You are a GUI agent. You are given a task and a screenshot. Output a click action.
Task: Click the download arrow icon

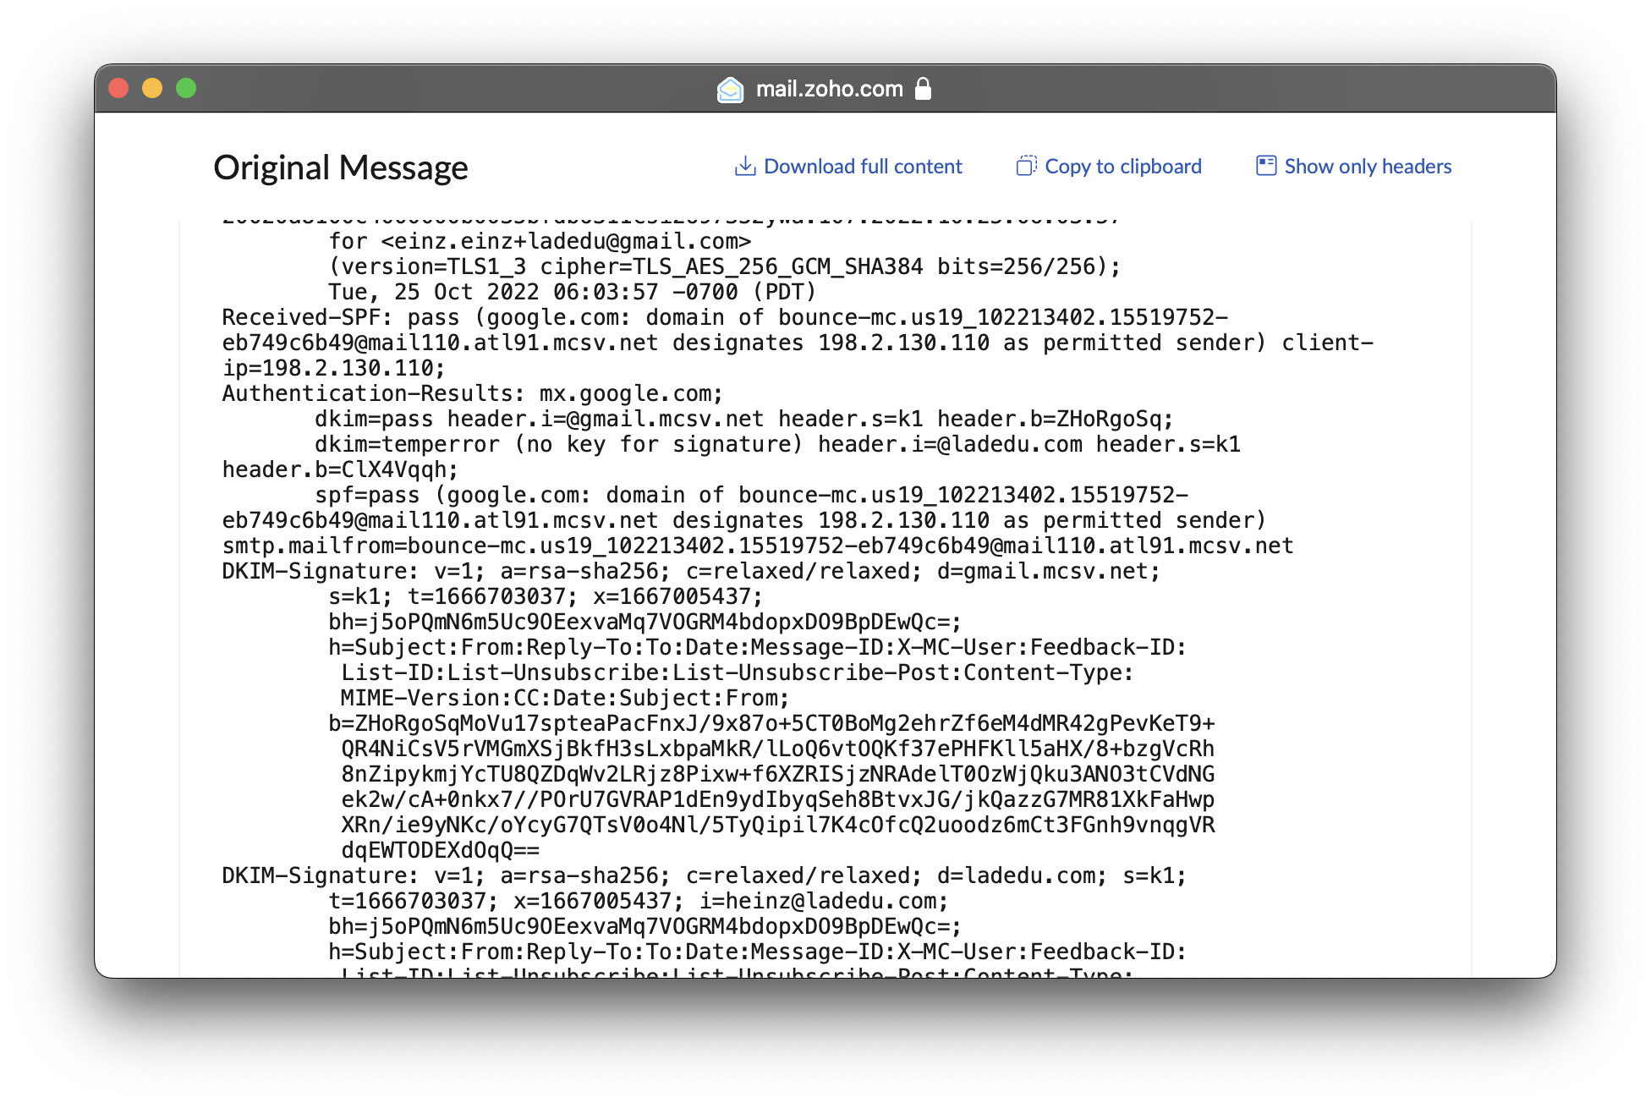click(x=744, y=166)
